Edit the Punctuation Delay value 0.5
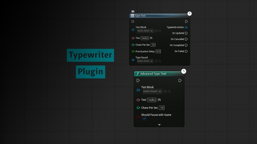The image size is (257, 144). 158,52
